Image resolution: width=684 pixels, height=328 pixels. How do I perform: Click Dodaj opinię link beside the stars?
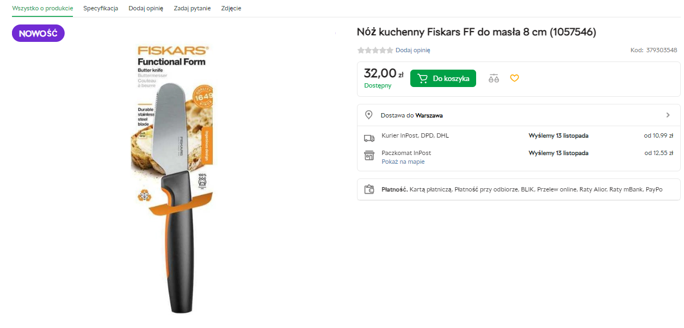tap(413, 51)
